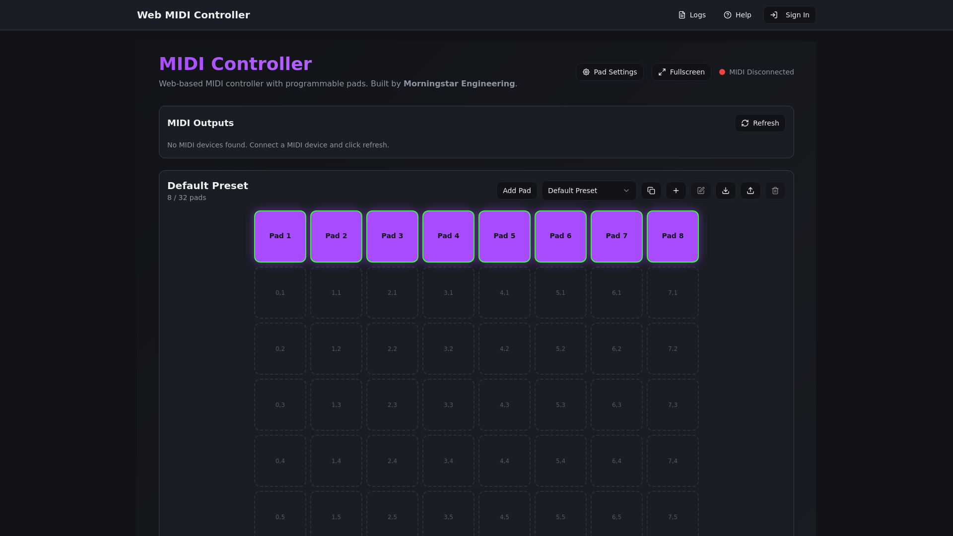This screenshot has height=536, width=953.
Task: Select the empty grid slot 2,2
Action: (x=392, y=349)
